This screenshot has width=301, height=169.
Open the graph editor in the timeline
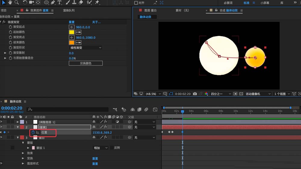click(155, 110)
